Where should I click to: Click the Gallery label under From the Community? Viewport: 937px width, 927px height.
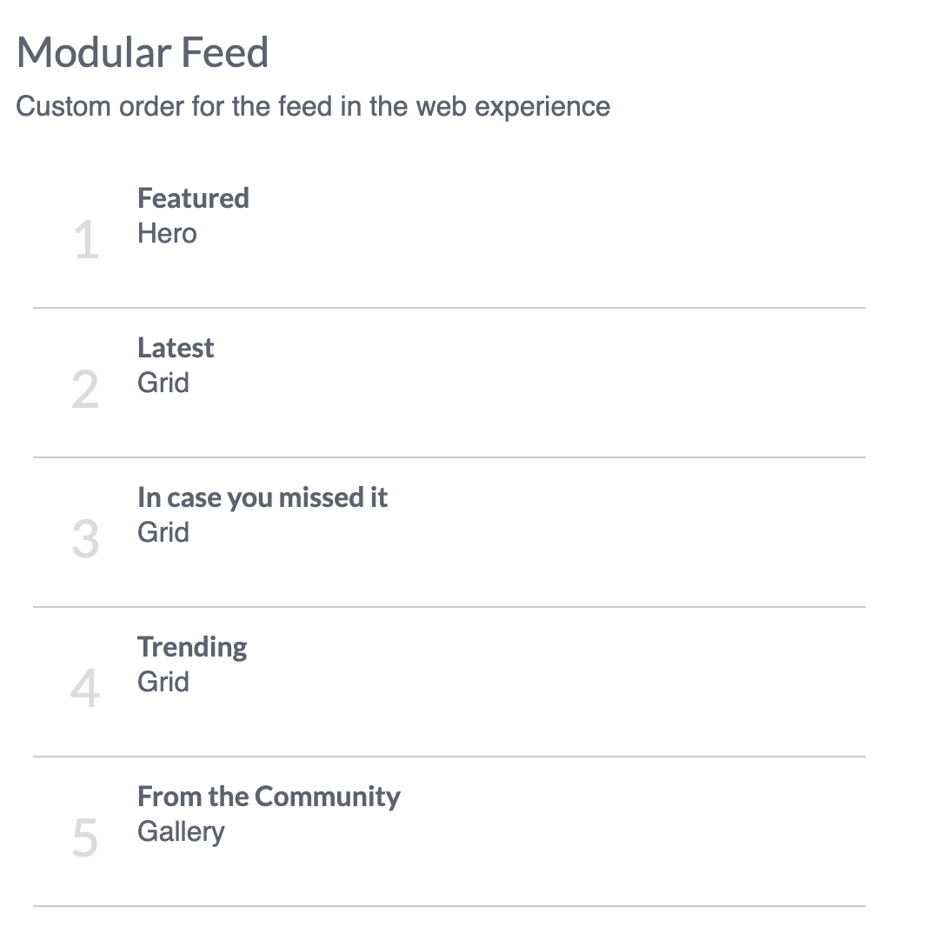(x=181, y=832)
